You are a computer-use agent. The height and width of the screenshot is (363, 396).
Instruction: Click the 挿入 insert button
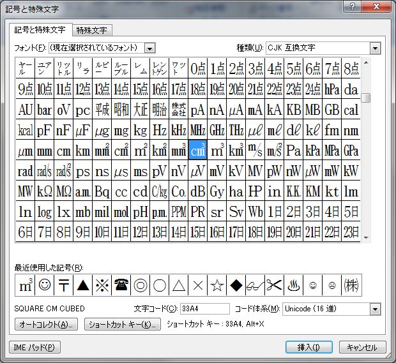[308, 347]
